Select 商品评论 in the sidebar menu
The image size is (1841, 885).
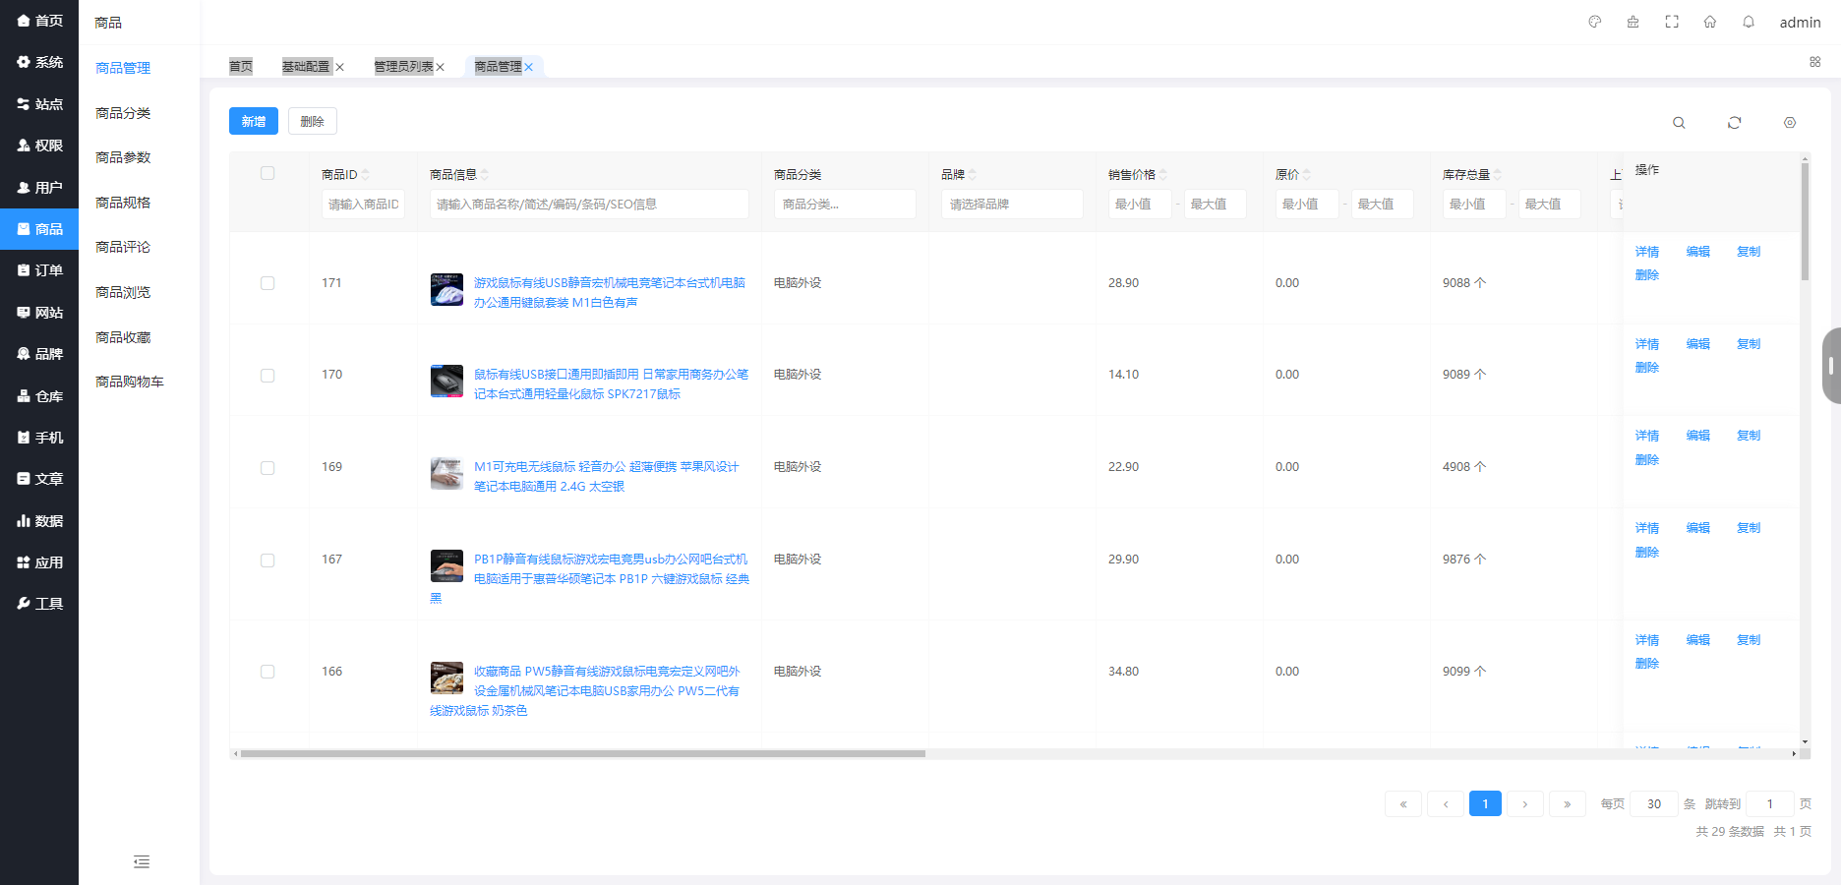point(122,247)
